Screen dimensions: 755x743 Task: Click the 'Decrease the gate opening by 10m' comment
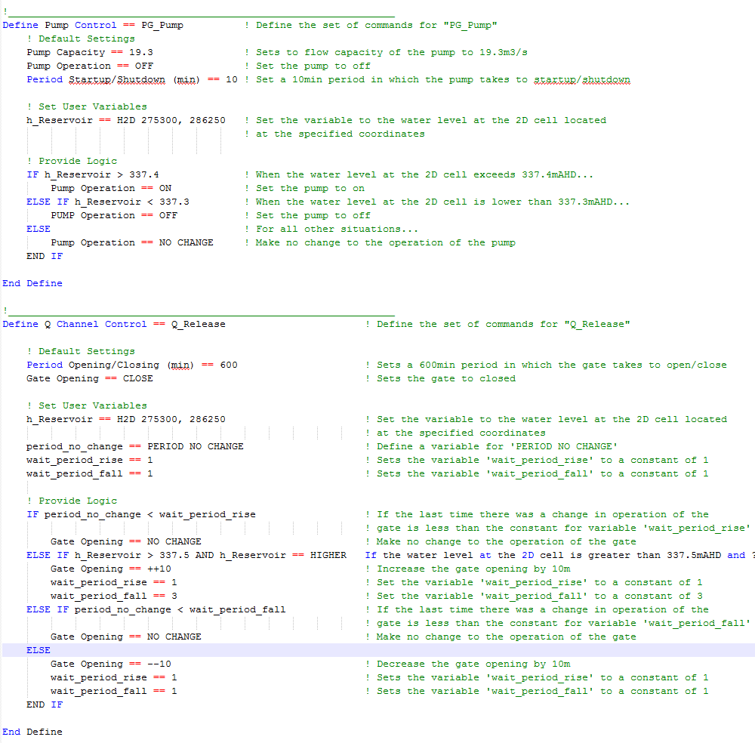click(x=473, y=664)
